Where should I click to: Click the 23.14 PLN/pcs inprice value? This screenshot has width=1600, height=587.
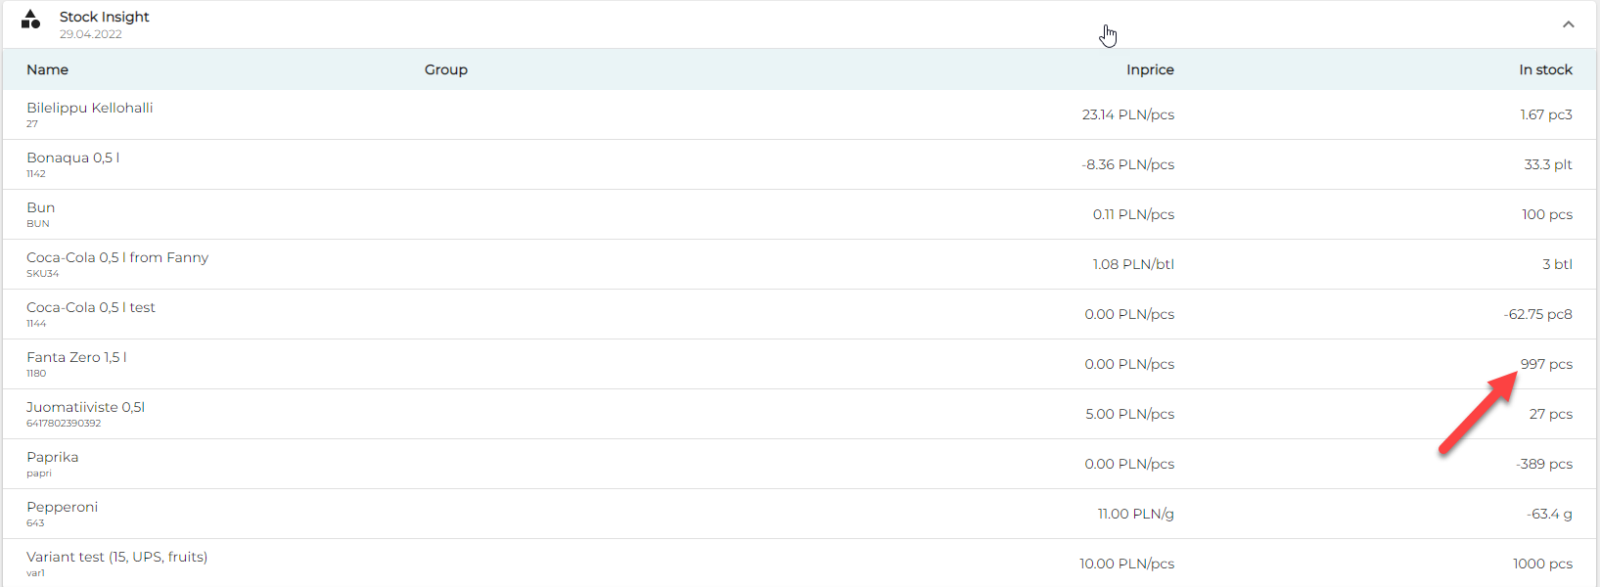click(x=1127, y=114)
